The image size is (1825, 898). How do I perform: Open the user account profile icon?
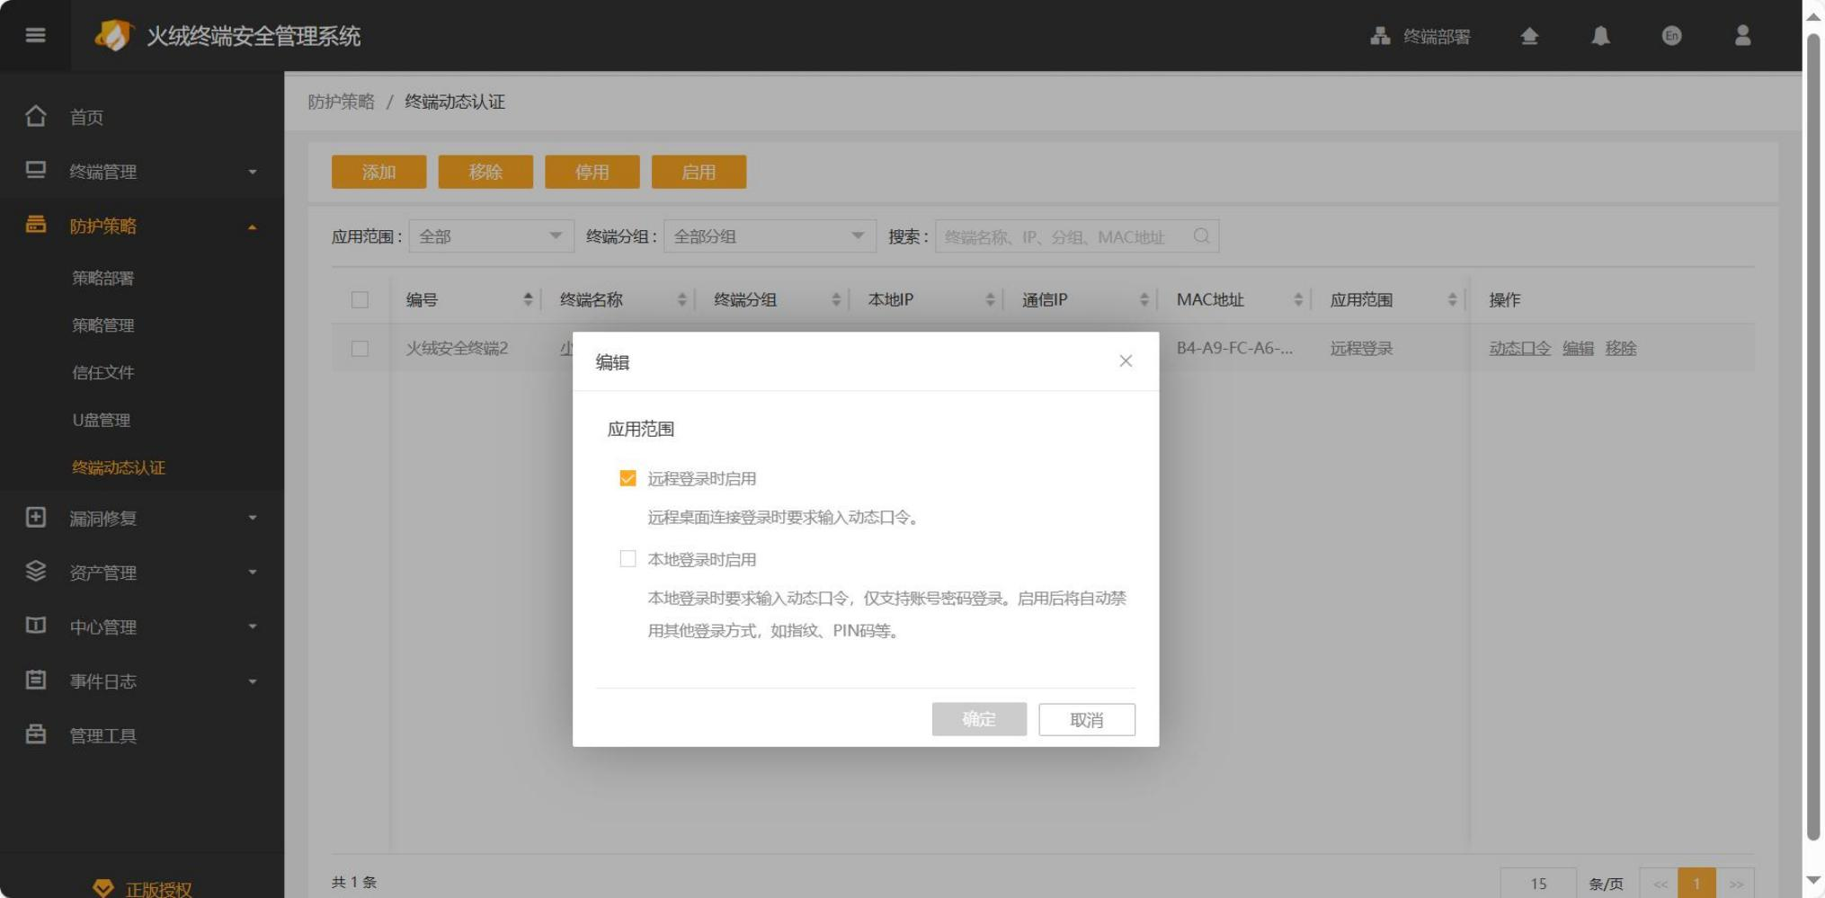(x=1742, y=36)
